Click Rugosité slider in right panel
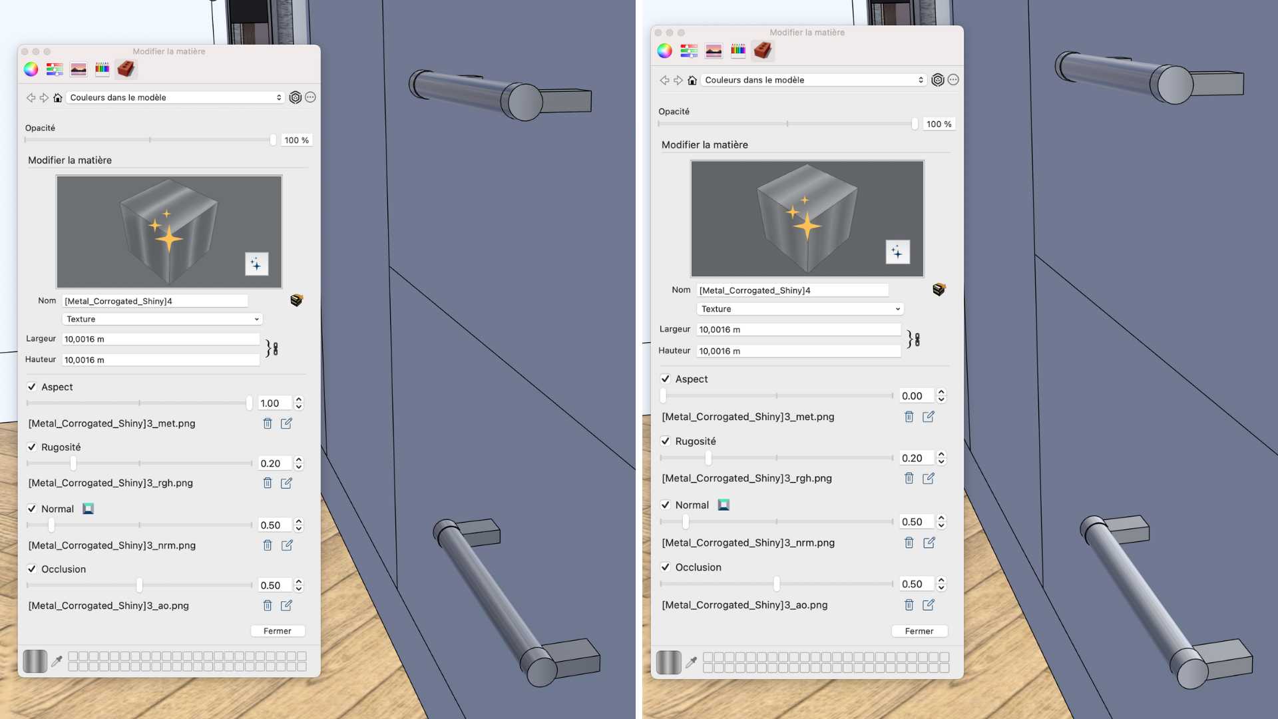 tap(777, 458)
